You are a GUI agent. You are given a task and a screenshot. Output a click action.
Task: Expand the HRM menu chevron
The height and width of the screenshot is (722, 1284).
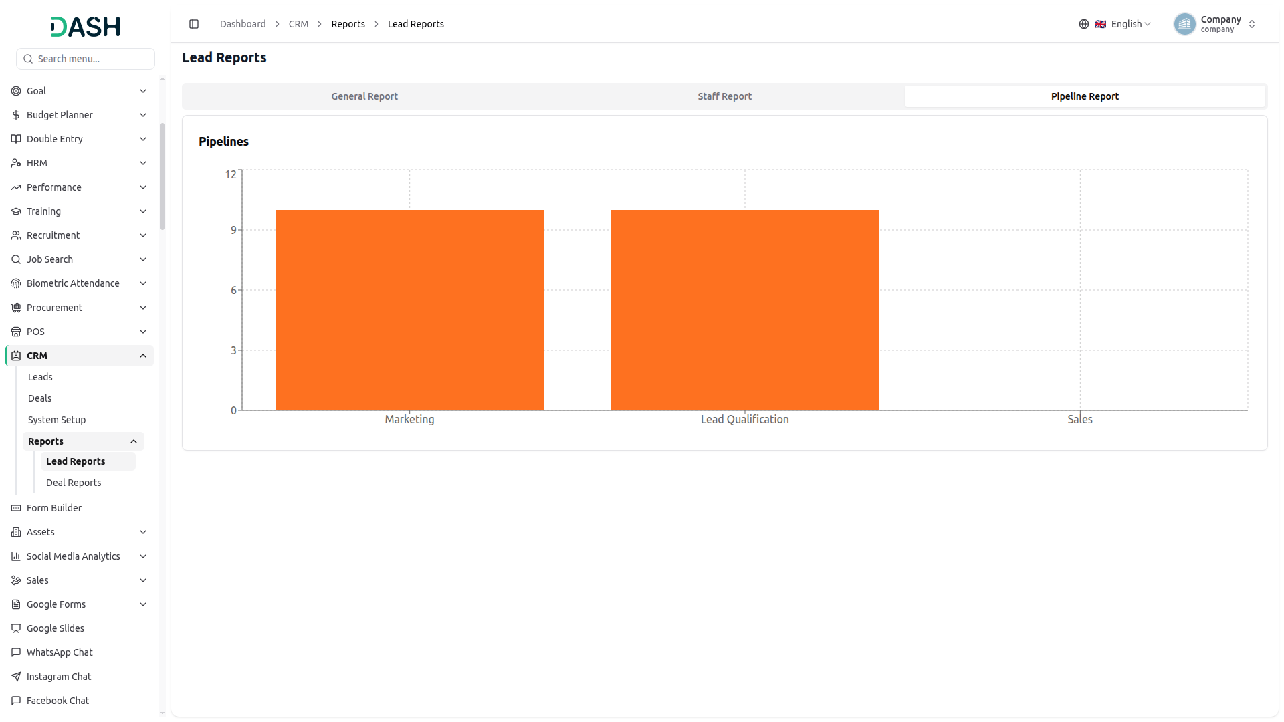(x=143, y=163)
